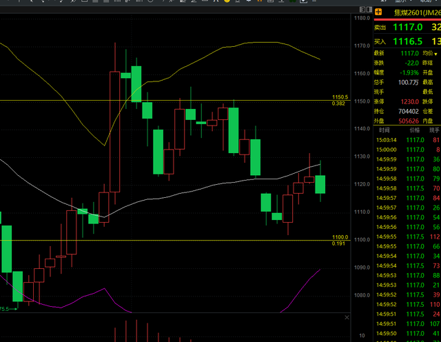Close the volume sub-panel with the X
The image size is (441, 342).
point(347,317)
